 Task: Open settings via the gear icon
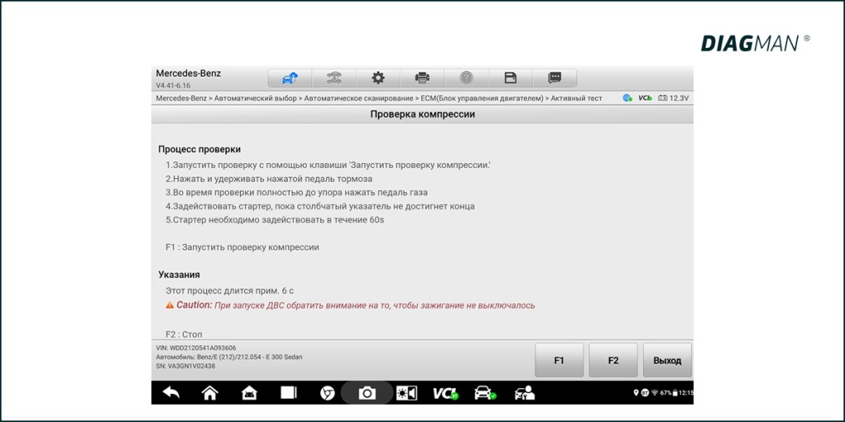click(x=378, y=78)
